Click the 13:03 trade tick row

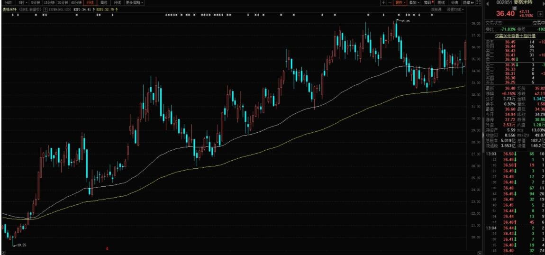click(x=515, y=153)
